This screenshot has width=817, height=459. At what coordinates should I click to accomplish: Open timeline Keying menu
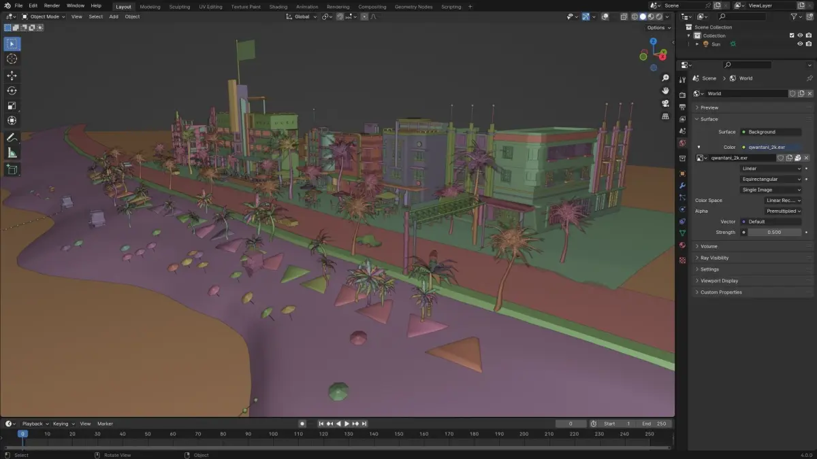[63, 424]
